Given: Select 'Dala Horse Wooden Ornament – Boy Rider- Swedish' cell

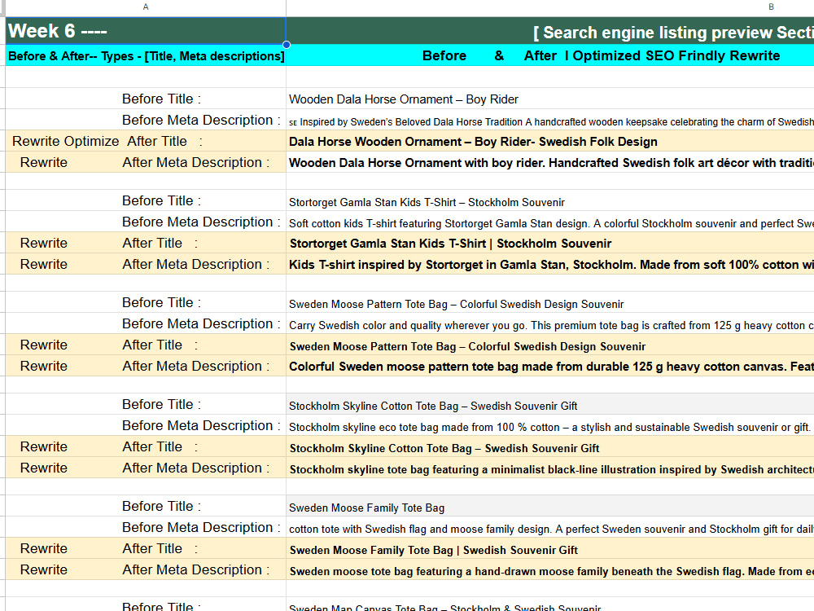Looking at the screenshot, I should [549, 141].
